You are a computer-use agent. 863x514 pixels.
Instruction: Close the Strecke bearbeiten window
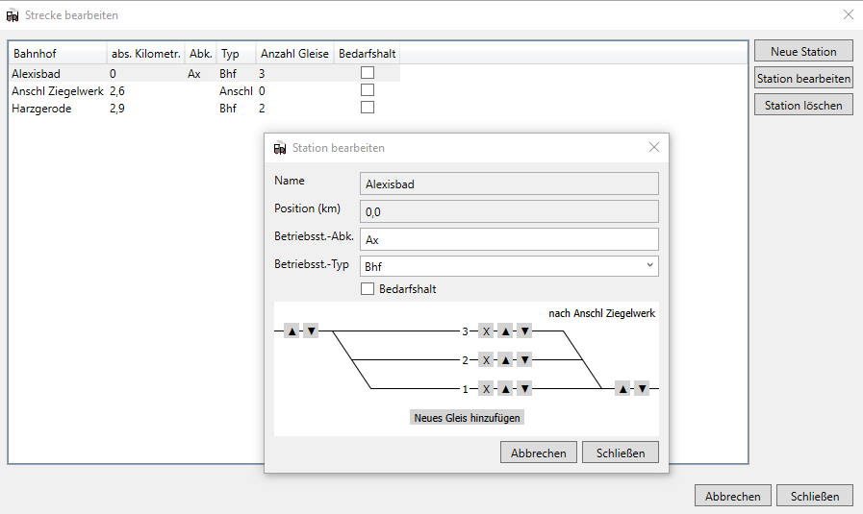pyautogui.click(x=849, y=14)
